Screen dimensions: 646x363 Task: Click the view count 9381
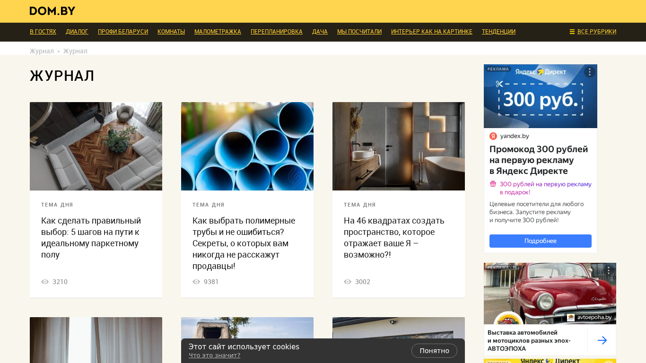(211, 282)
